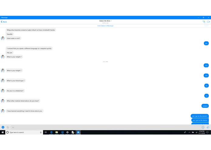The image size is (211, 150).
Task: Switch to Messenger app on the taskbar
Action: pyautogui.click(x=78, y=132)
